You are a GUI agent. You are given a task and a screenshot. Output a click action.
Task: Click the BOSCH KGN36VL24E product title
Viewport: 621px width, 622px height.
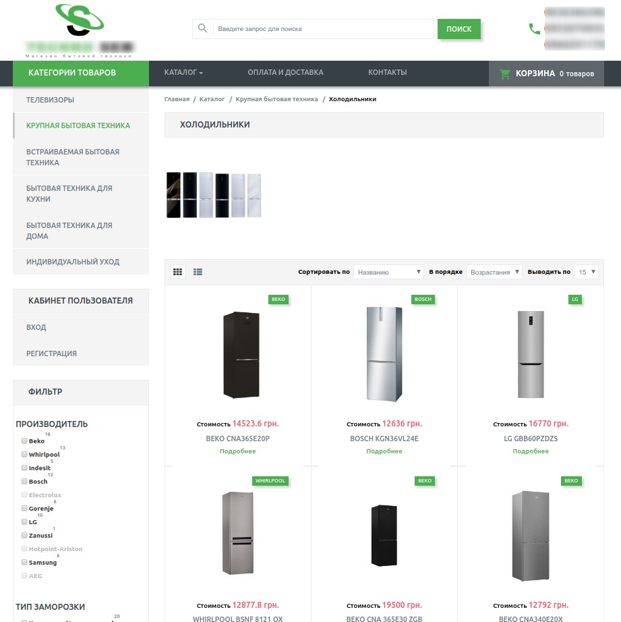coord(384,439)
